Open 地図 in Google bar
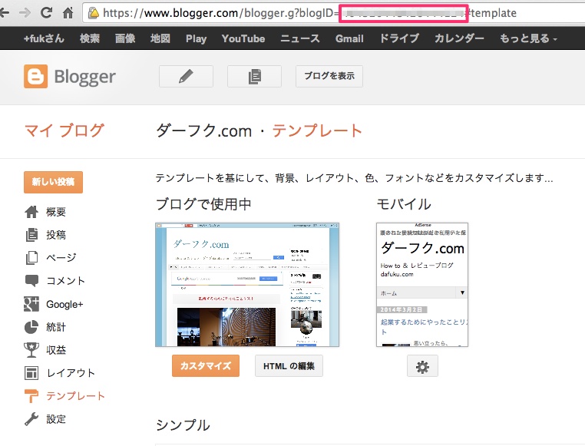Screen dimensions: 585x446 (160, 38)
